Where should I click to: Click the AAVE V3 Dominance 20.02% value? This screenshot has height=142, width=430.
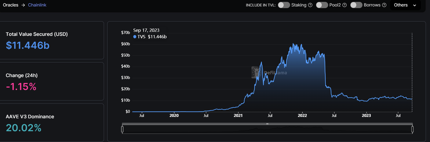pos(24,128)
